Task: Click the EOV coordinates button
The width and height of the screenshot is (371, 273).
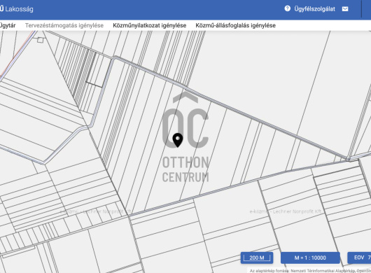Action: [x=359, y=258]
